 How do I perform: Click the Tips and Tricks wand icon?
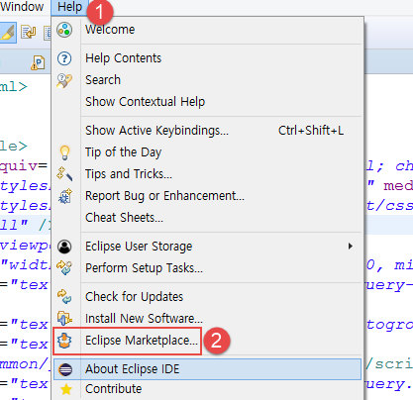click(64, 174)
